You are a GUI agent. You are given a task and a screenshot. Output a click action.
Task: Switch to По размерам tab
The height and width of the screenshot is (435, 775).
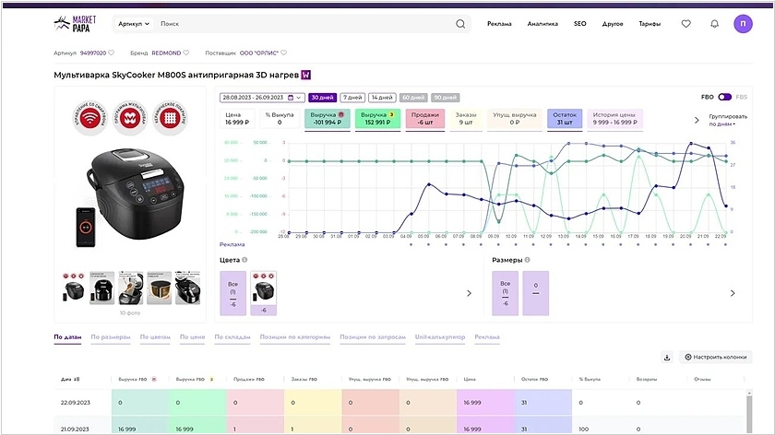tap(111, 337)
